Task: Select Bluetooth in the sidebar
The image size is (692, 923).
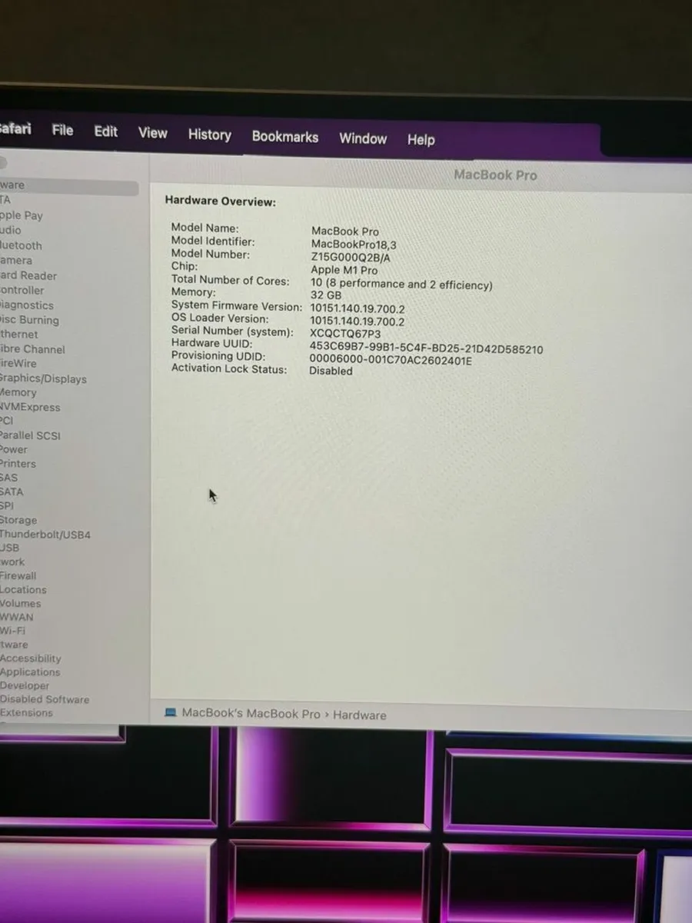Action: click(21, 245)
